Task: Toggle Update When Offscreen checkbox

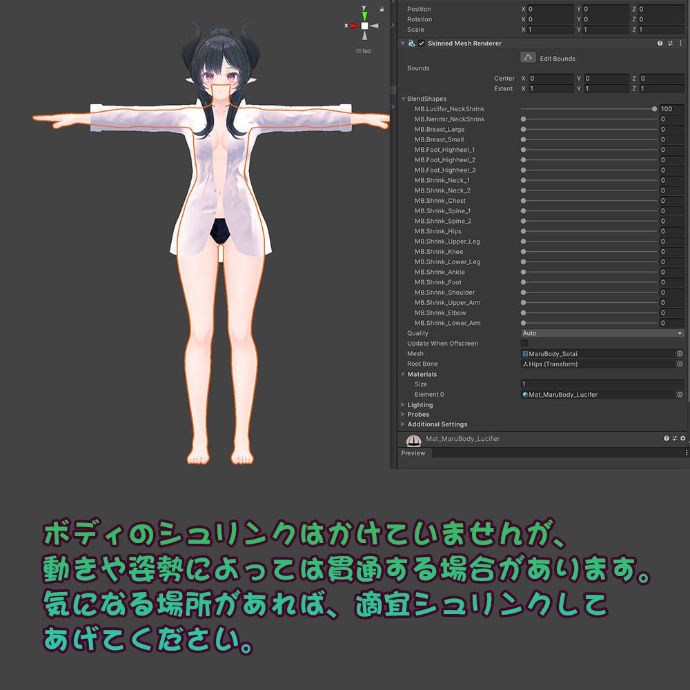Action: point(524,343)
